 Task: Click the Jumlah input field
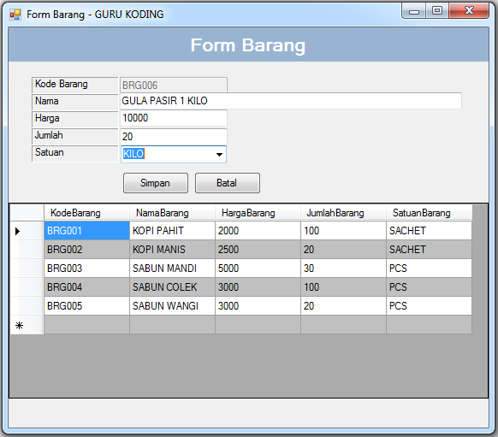tap(174, 137)
